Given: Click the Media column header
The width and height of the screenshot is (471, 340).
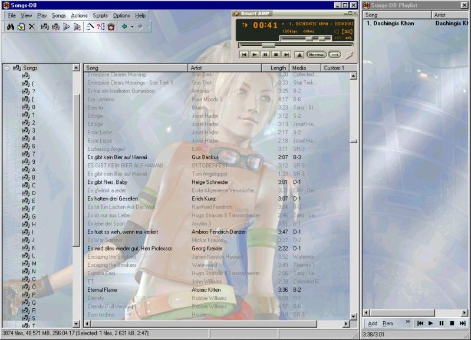Looking at the screenshot, I should (x=305, y=68).
